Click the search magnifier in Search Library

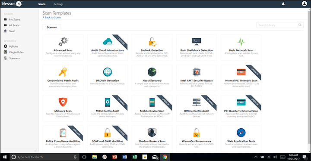300,25
